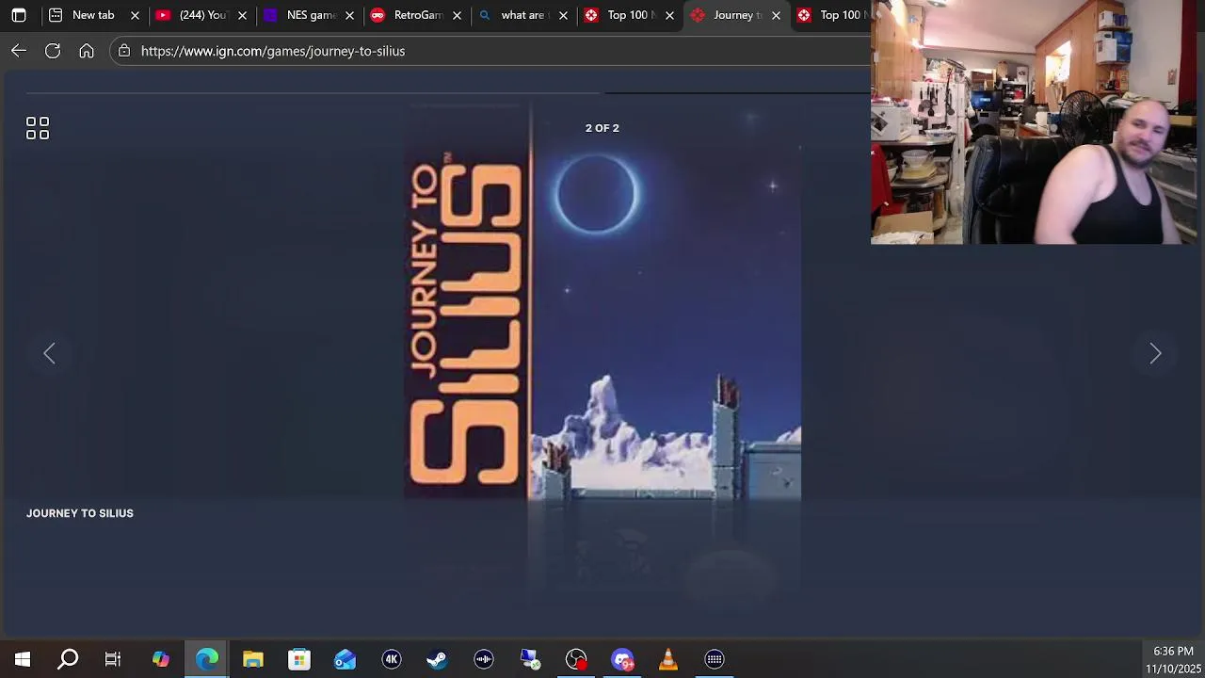
Task: Open the Windows Start menu
Action: pos(23,659)
